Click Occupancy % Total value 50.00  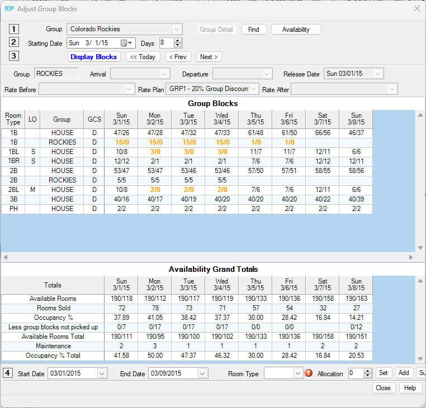click(x=155, y=356)
